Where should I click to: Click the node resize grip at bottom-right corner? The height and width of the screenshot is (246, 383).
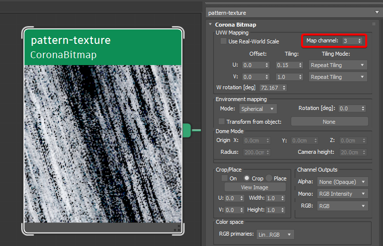click(176, 228)
